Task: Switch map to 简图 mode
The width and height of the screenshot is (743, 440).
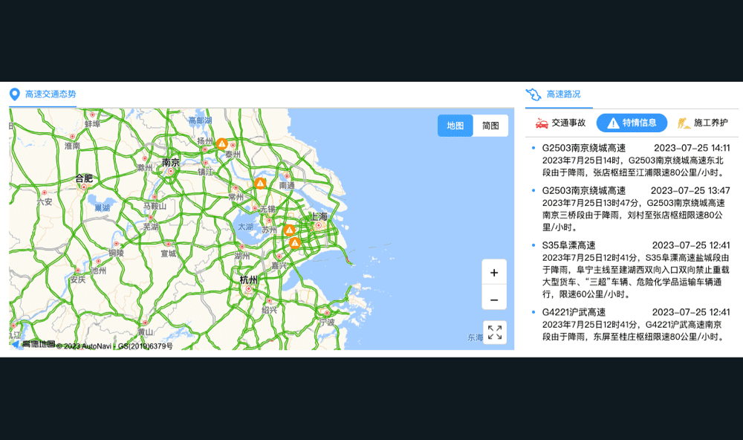Action: [490, 126]
